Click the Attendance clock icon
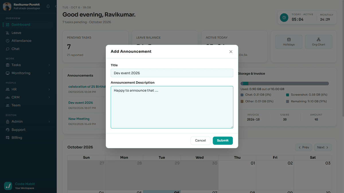Viewport: 344px width, 193px height. [8, 41]
